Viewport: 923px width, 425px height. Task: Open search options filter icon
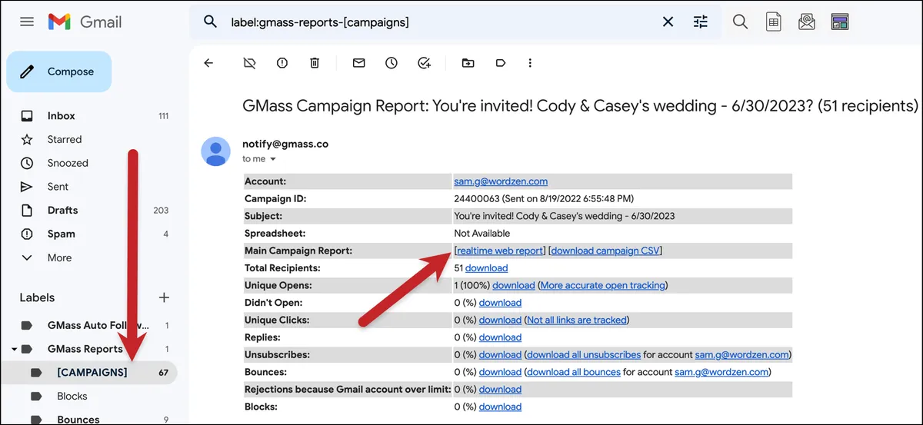click(700, 22)
